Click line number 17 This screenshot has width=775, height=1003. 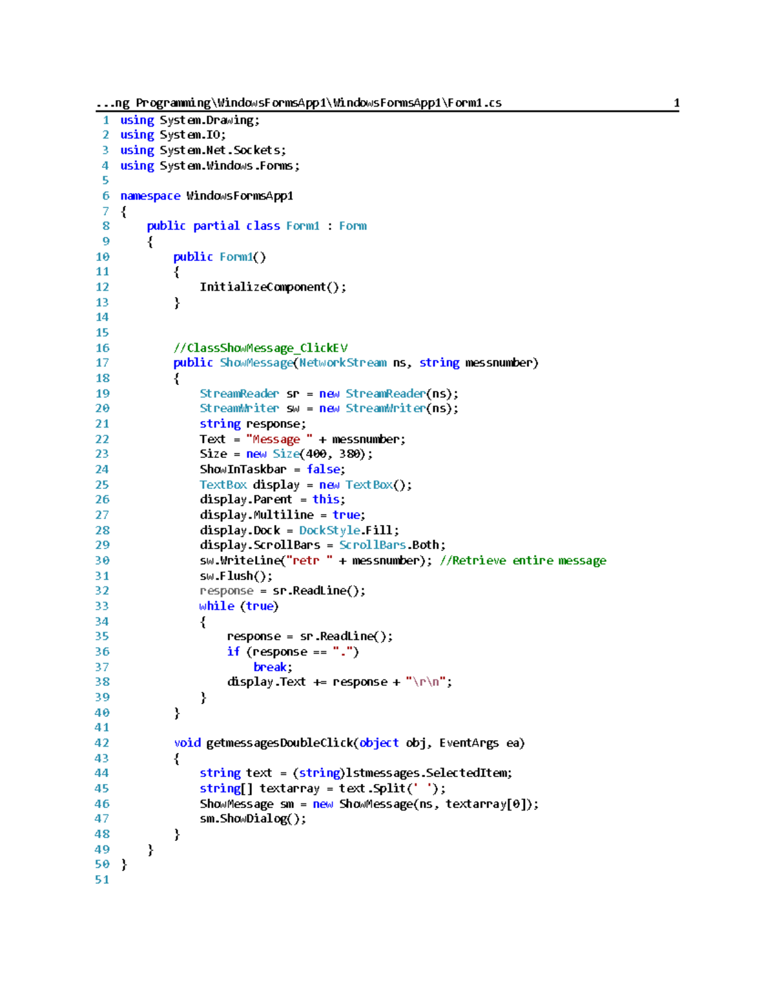pos(102,363)
